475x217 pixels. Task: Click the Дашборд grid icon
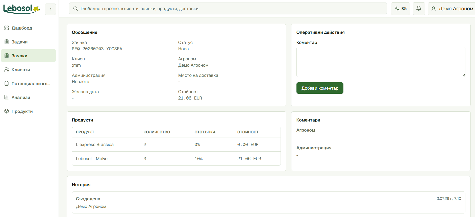pyautogui.click(x=7, y=28)
